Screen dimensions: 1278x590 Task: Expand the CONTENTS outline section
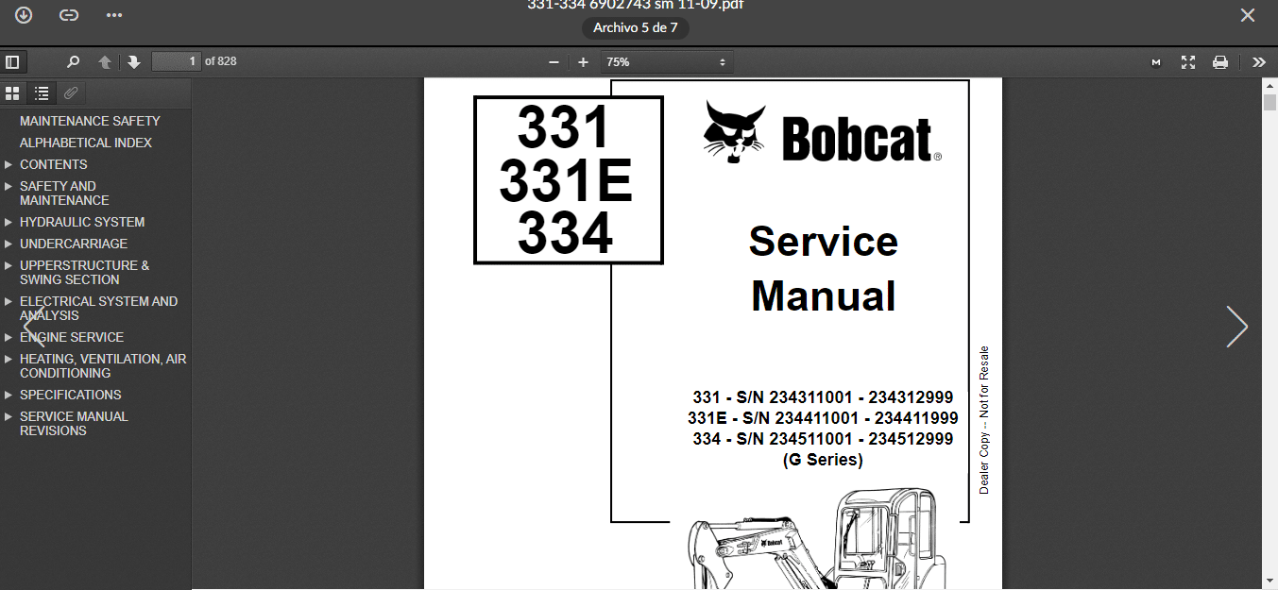[9, 164]
